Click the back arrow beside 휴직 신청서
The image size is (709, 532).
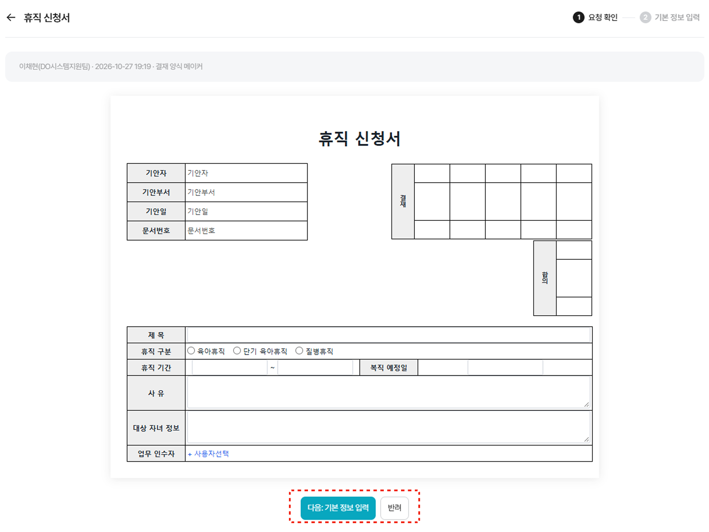[11, 18]
